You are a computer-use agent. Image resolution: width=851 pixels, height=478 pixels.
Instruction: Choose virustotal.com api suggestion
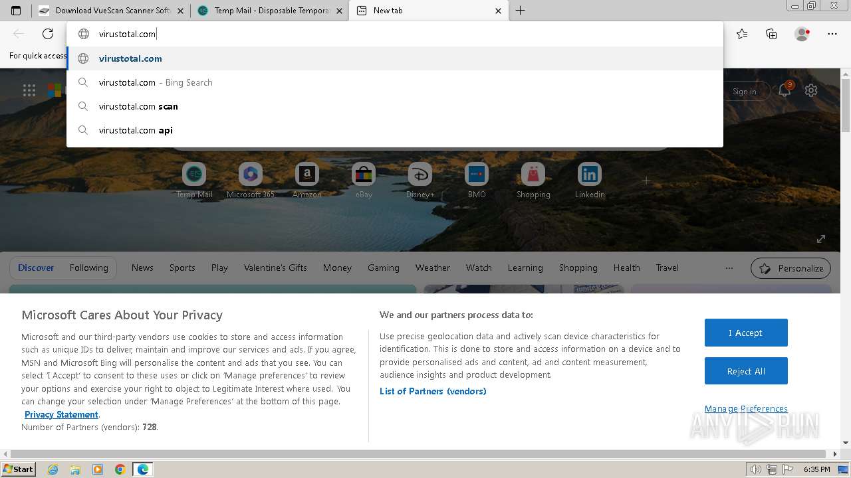click(x=395, y=130)
